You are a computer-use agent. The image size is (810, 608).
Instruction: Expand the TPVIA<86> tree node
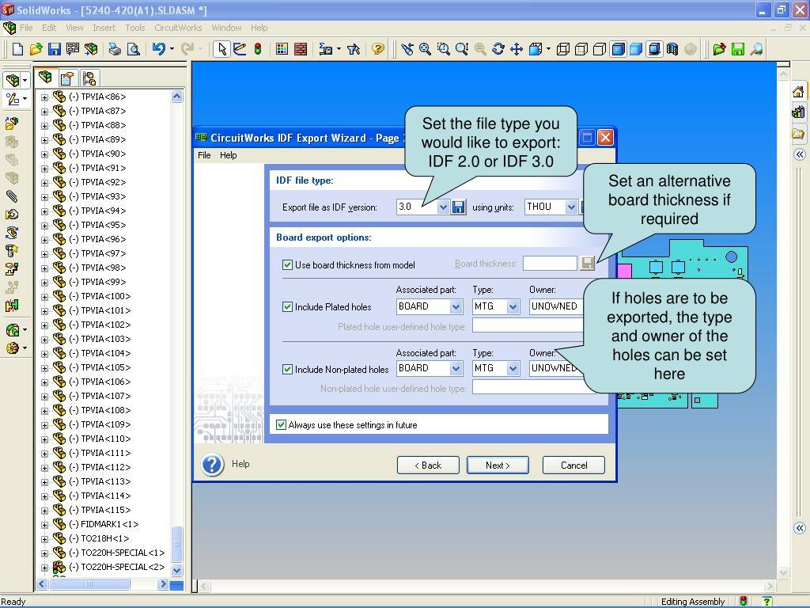point(44,97)
